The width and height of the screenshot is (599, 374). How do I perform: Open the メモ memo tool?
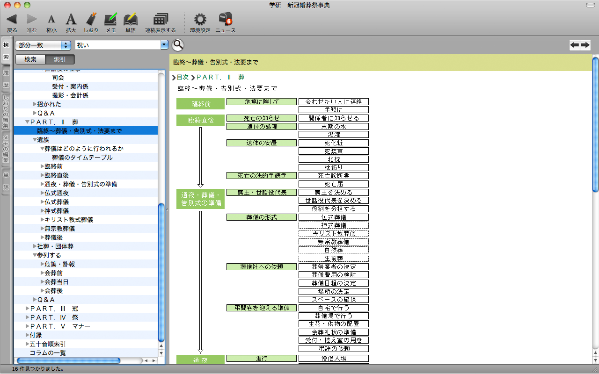pyautogui.click(x=111, y=20)
